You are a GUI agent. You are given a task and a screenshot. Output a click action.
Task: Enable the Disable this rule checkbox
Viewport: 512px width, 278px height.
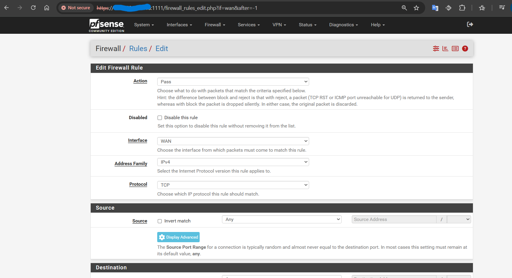(160, 118)
